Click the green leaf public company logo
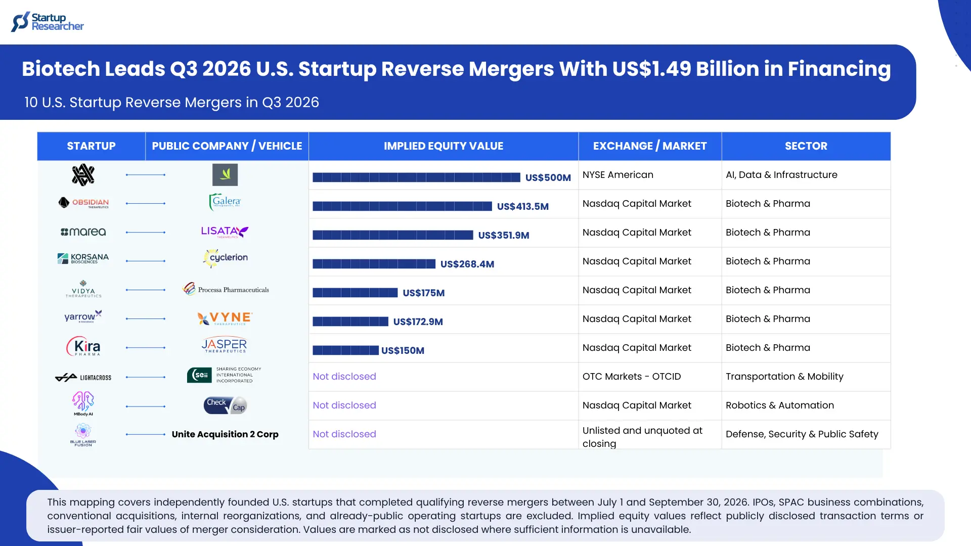The image size is (971, 546). [225, 175]
